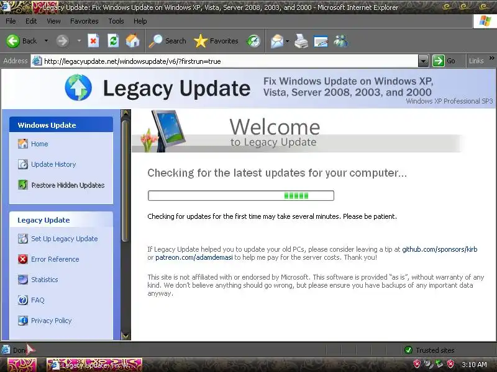Expand the Address bar dropdown list
This screenshot has height=372, width=497.
tap(423, 61)
